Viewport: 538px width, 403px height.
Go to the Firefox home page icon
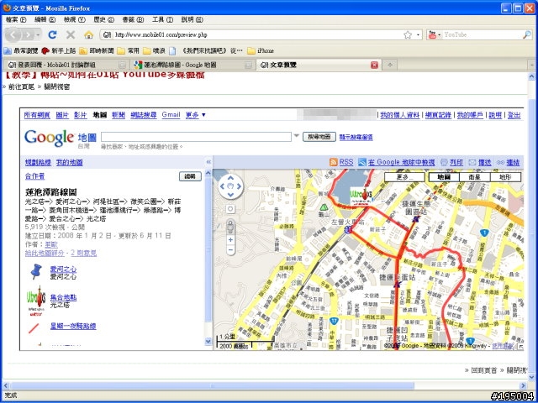88,34
